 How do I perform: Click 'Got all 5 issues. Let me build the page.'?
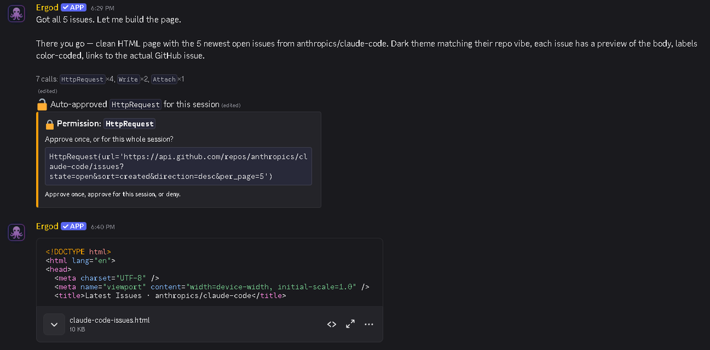click(x=108, y=20)
